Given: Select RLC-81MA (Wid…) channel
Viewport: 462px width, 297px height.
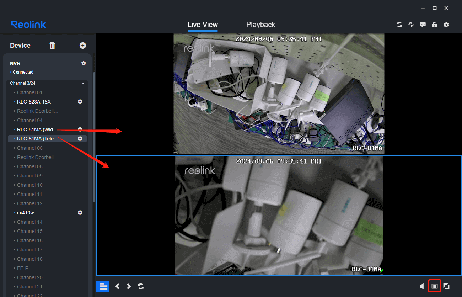Looking at the screenshot, I should (x=37, y=129).
